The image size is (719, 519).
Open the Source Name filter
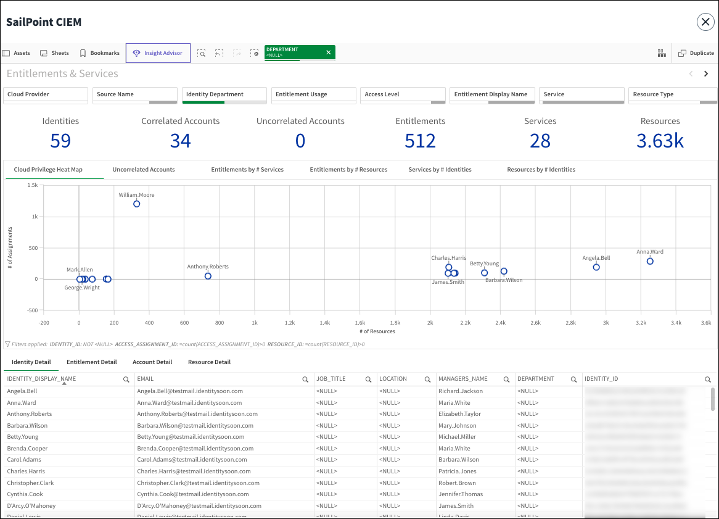(135, 95)
